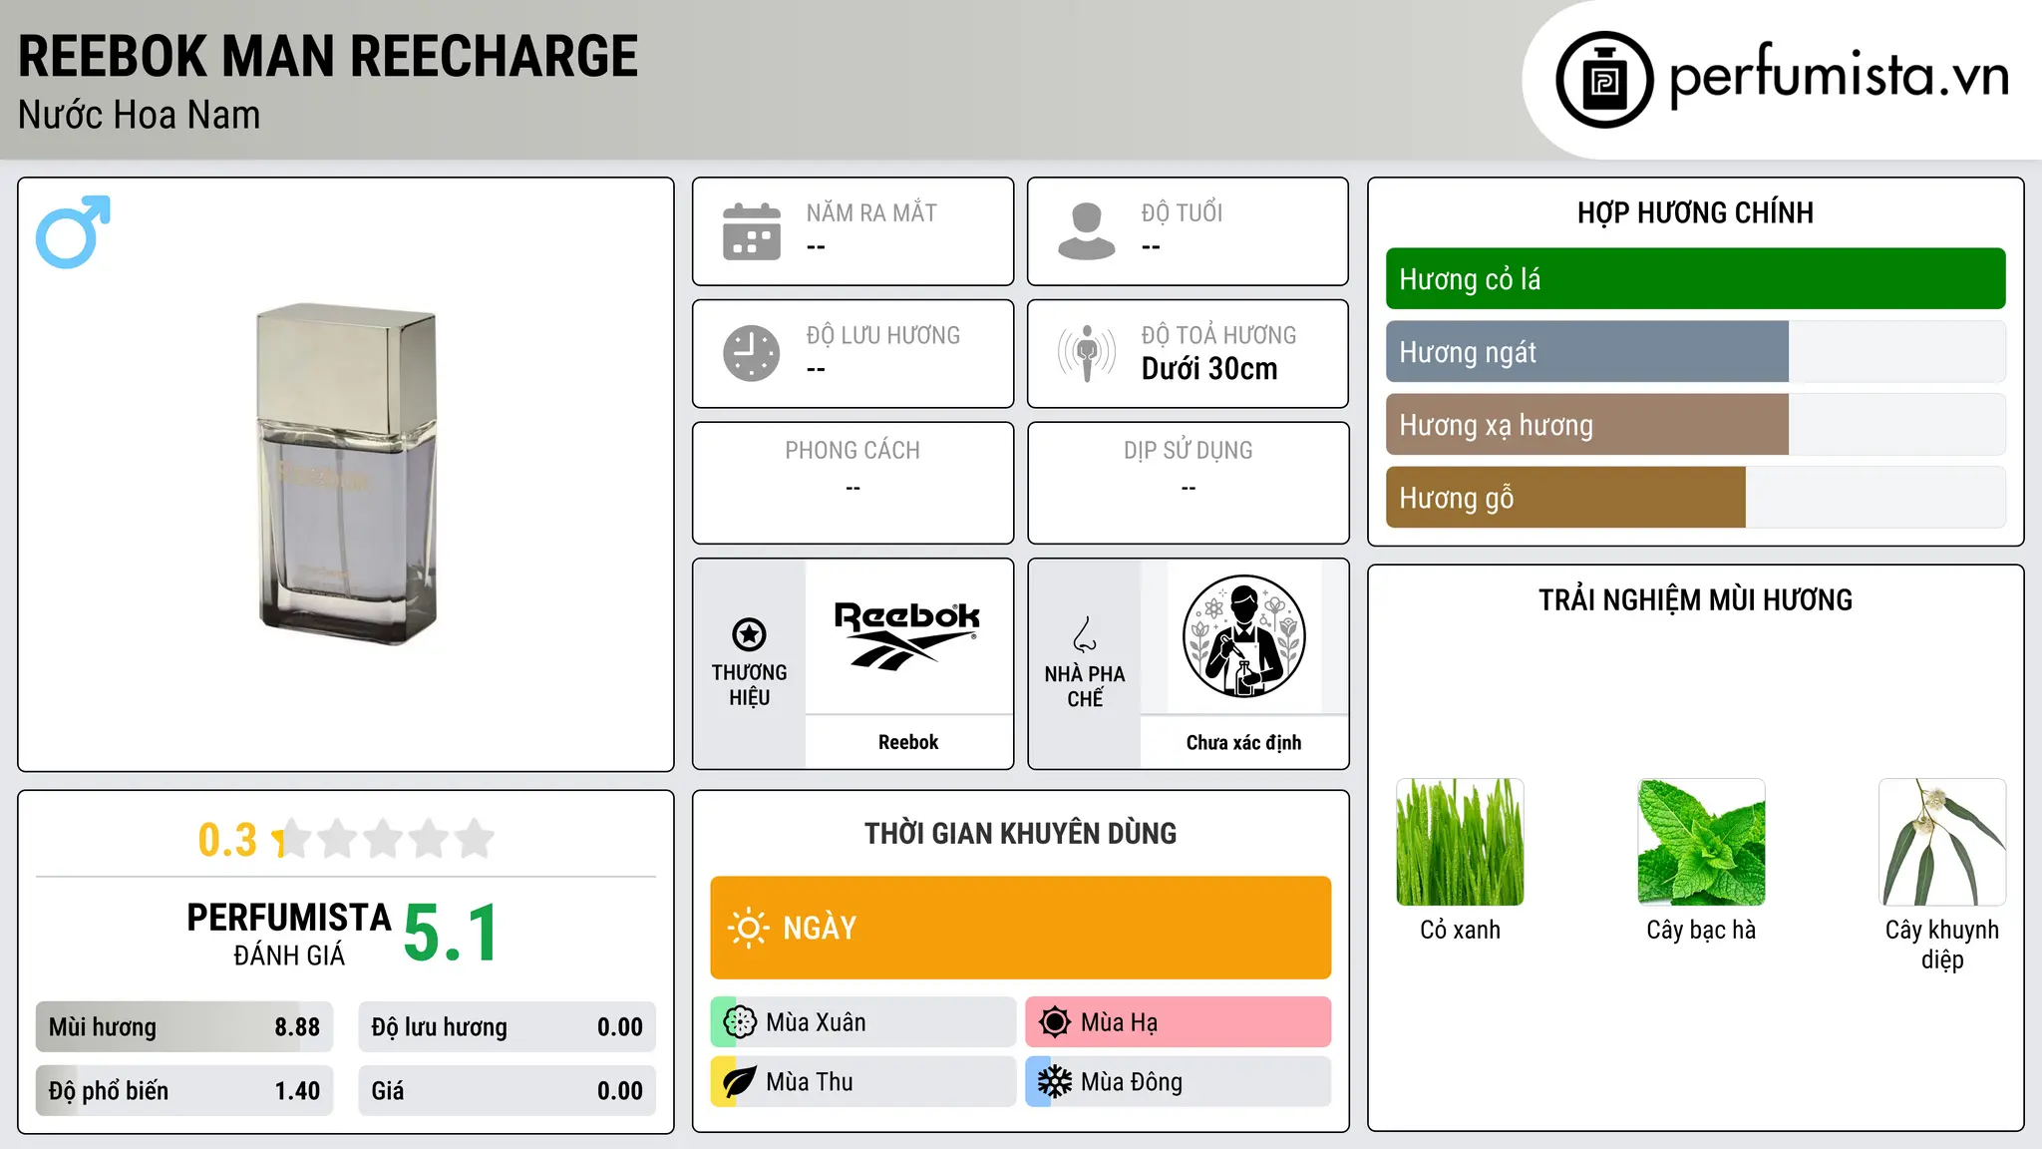
Task: Select the Mùa Thu season label
Action: 810,1082
